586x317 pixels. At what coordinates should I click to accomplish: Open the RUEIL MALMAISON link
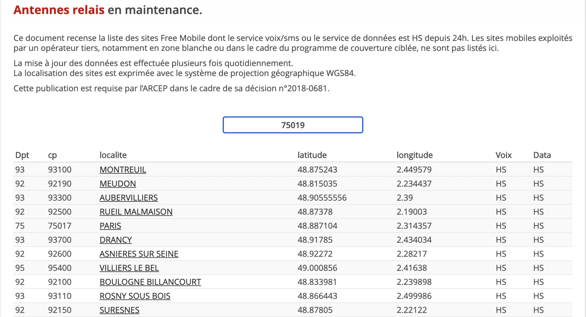(136, 212)
